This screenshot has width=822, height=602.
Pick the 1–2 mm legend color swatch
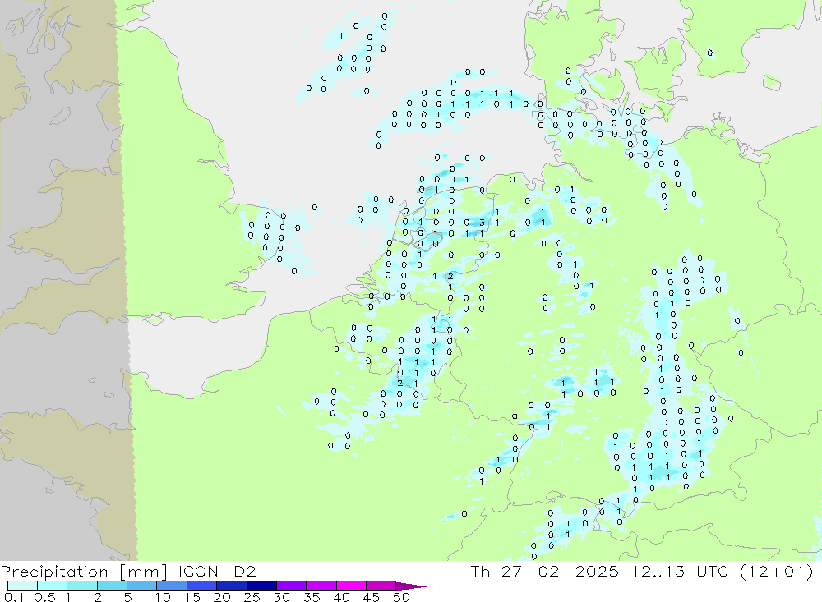click(x=81, y=586)
